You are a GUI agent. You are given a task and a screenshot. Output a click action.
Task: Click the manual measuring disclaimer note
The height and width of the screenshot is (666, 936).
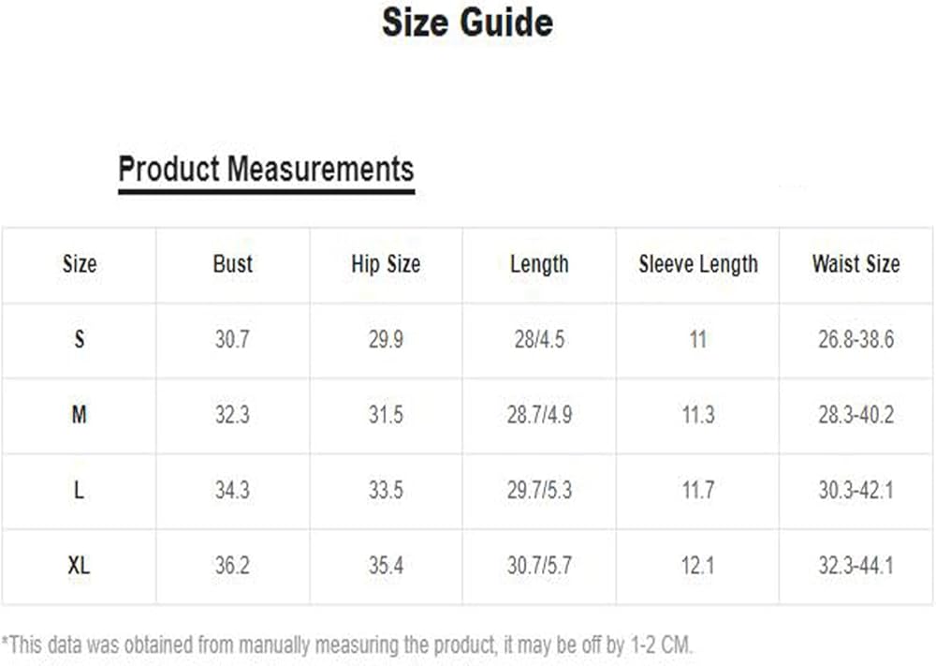pyautogui.click(x=347, y=645)
